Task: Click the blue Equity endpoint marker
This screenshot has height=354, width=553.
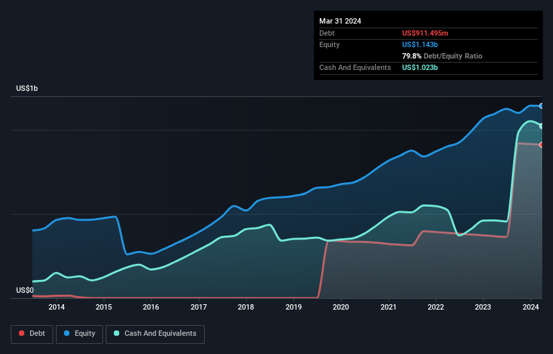Action: point(542,106)
